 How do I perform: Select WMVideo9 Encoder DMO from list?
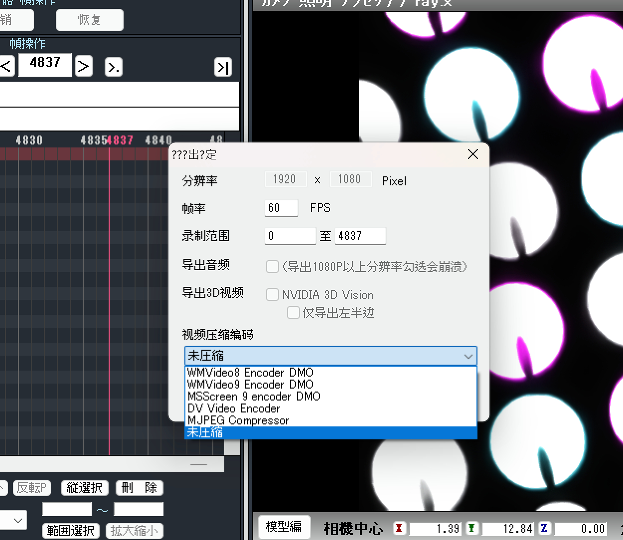tap(250, 385)
